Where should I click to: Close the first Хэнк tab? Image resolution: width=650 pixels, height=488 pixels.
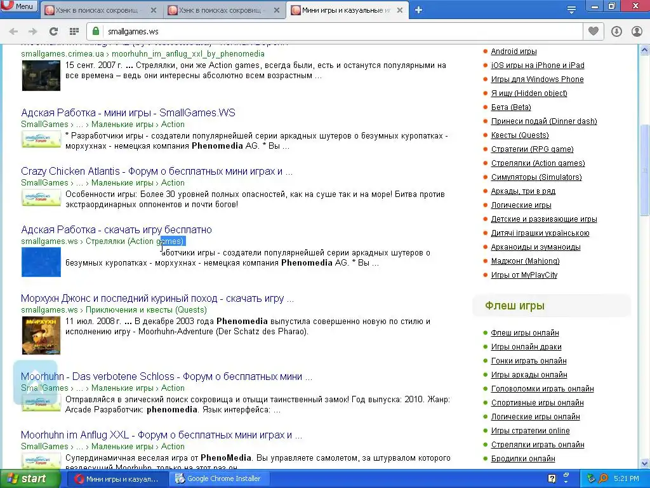[154, 10]
